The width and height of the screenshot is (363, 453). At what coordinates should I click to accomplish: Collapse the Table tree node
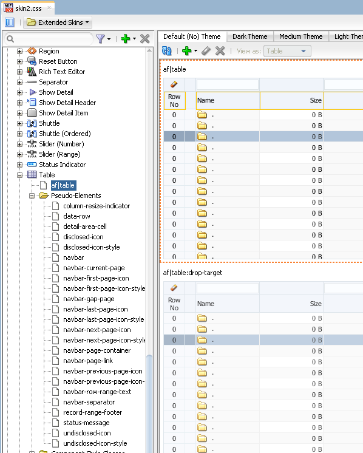19,175
